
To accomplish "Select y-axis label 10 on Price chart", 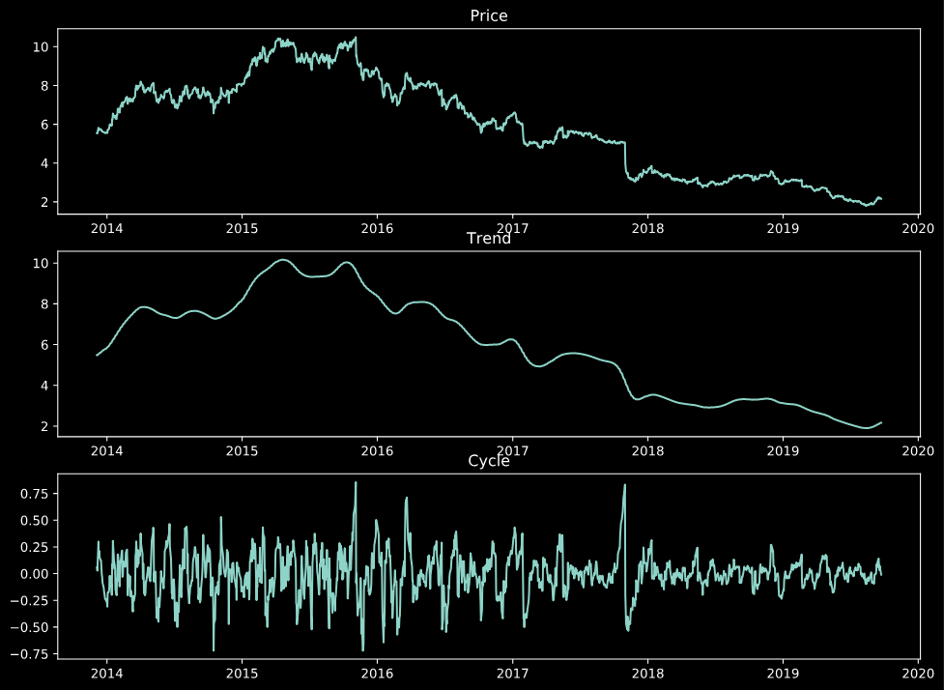I will pyautogui.click(x=41, y=47).
